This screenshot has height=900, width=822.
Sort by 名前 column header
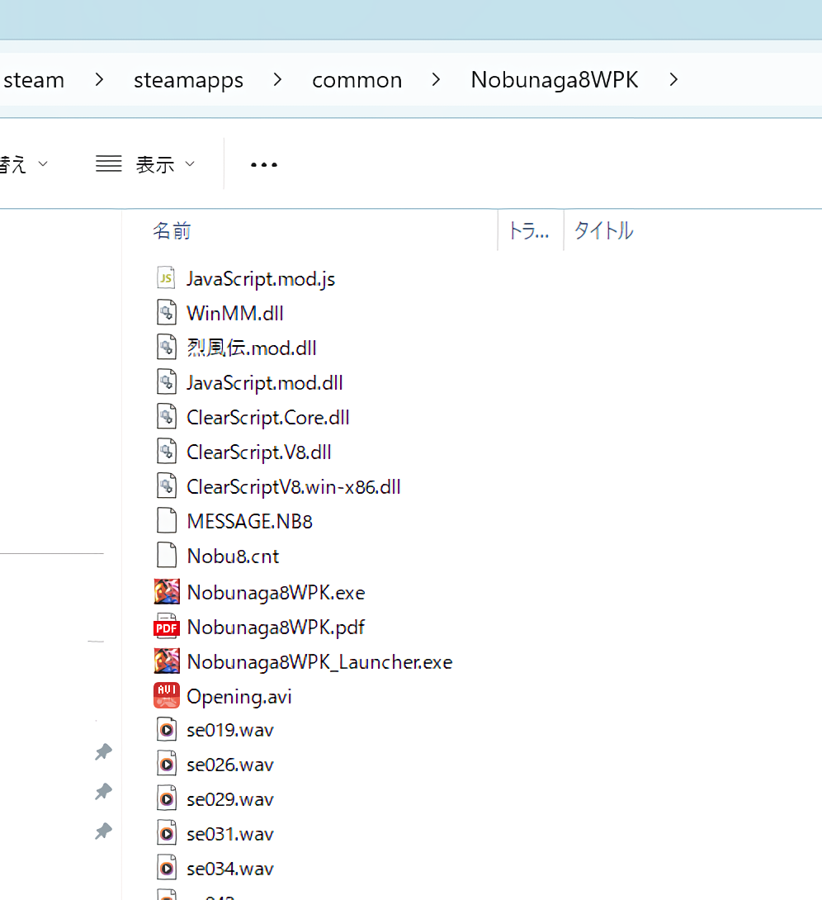pyautogui.click(x=172, y=230)
